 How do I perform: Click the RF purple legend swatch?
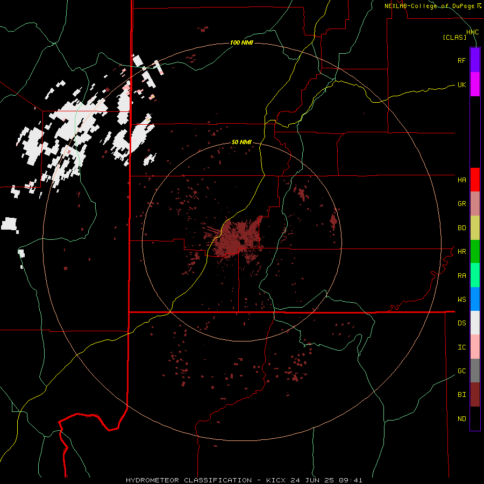point(475,60)
